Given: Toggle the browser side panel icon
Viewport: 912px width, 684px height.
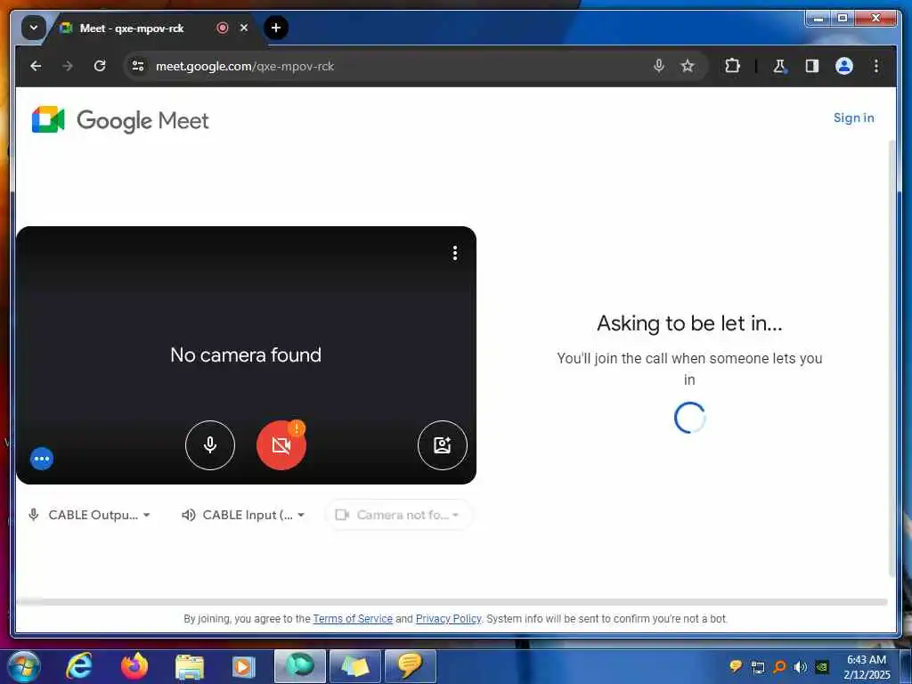Looking at the screenshot, I should 812,66.
